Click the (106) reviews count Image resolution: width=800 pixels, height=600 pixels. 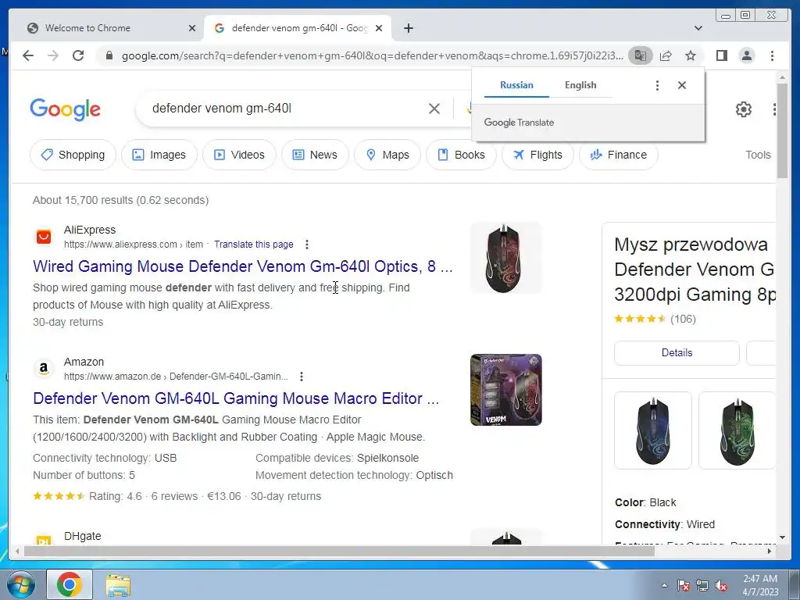[x=683, y=319]
